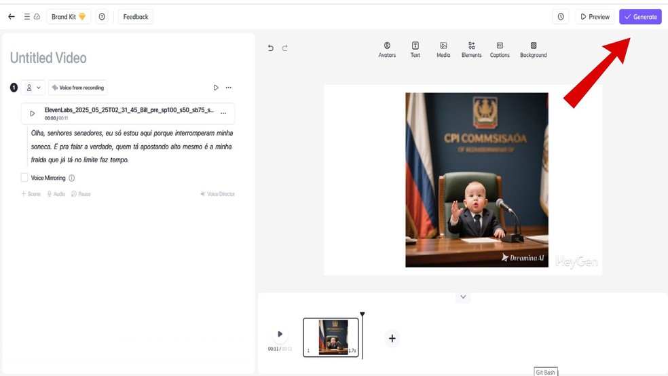Play the timeline video
This screenshot has height=376, width=668.
(x=280, y=334)
